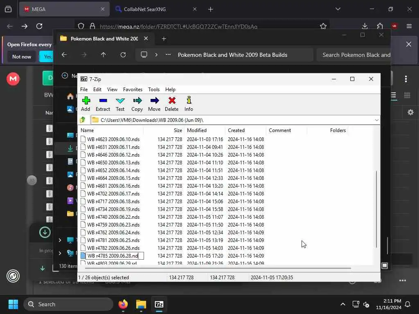Open a new File Explorer tab

coord(164,39)
